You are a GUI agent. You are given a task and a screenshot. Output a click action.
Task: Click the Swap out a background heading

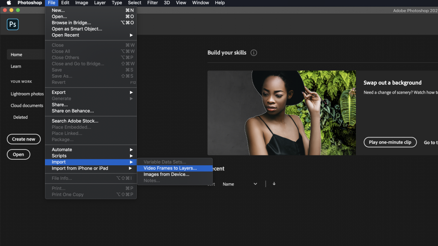pos(393,83)
